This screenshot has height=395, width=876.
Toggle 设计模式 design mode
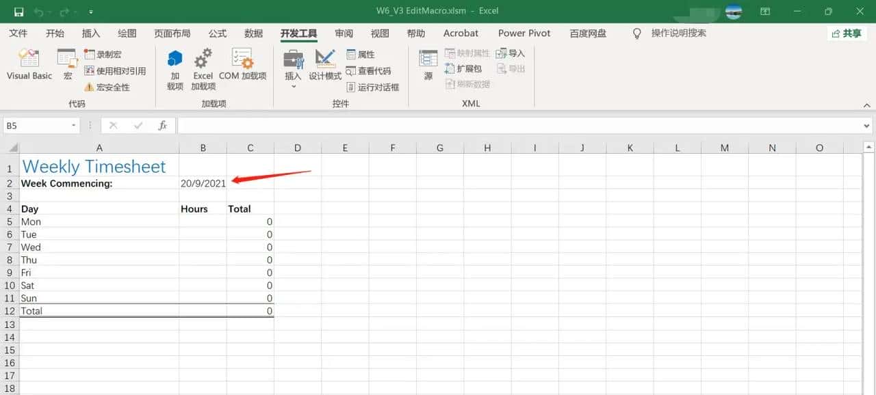pos(325,66)
